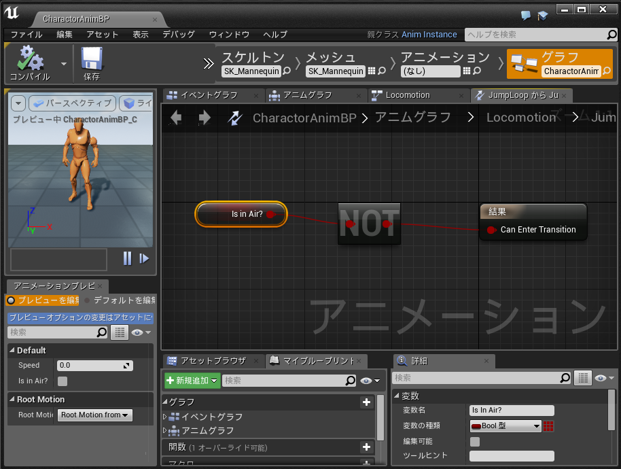621x469 pixels.
Task: Click the Save (保存) floppy icon
Action: pyautogui.click(x=92, y=63)
